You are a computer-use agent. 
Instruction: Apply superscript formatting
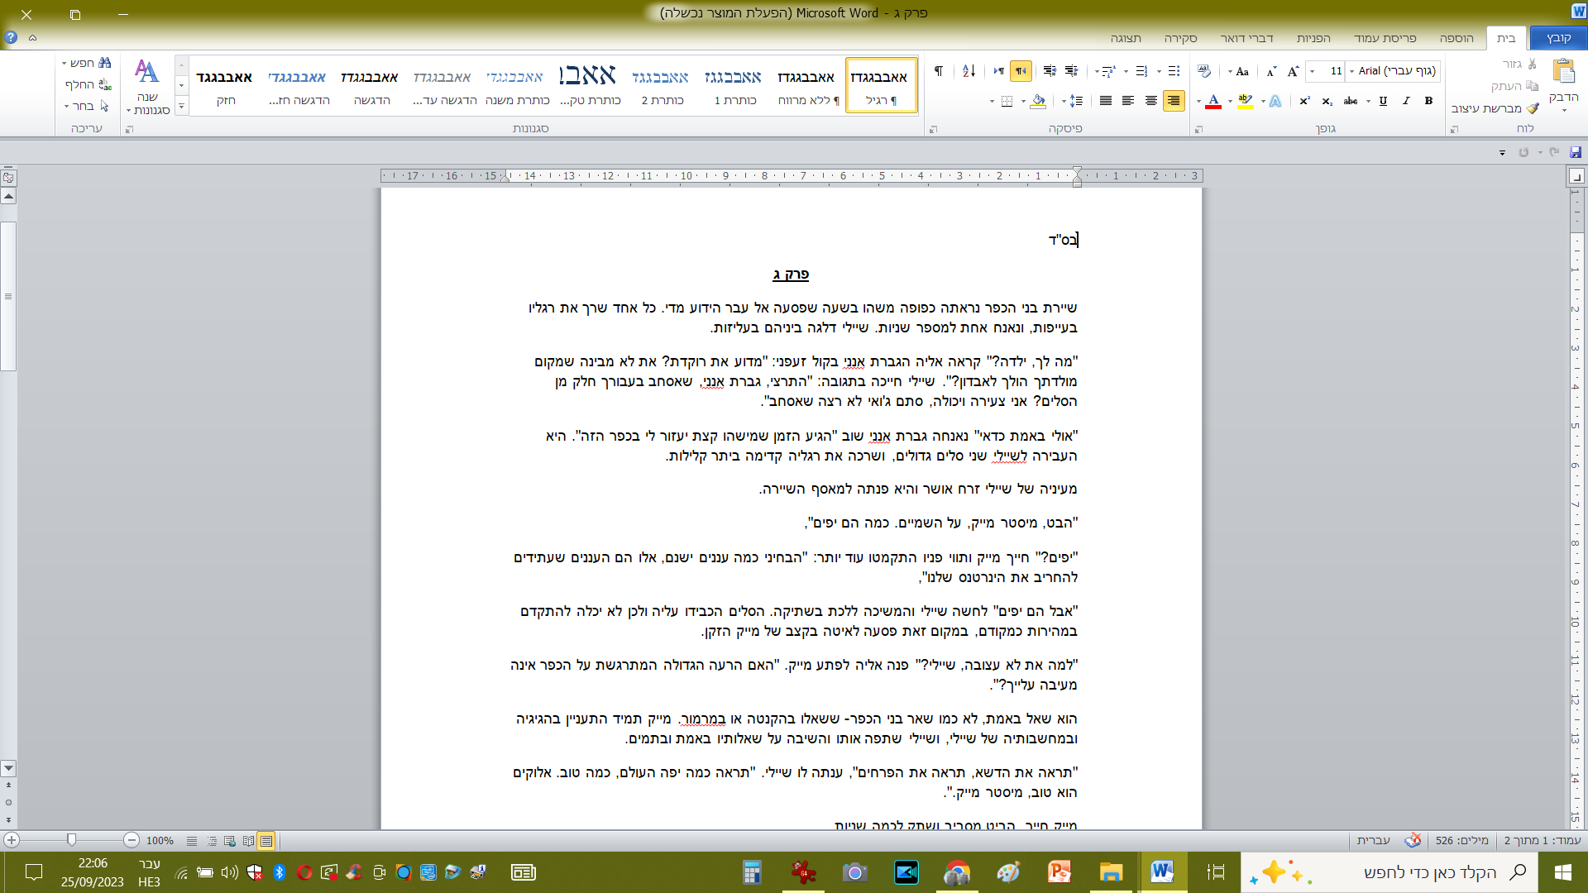(1304, 101)
